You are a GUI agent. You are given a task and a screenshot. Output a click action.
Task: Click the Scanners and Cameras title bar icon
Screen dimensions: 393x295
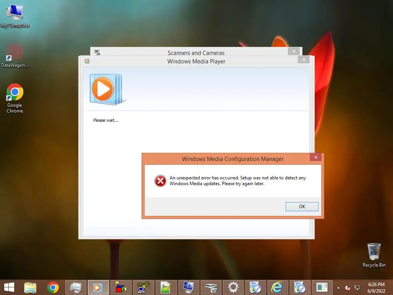click(97, 52)
